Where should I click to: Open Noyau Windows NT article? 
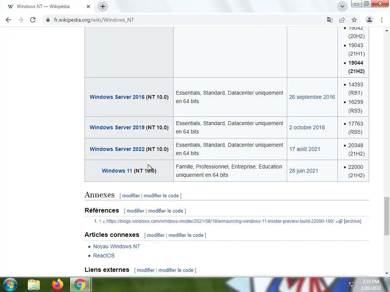point(117,246)
